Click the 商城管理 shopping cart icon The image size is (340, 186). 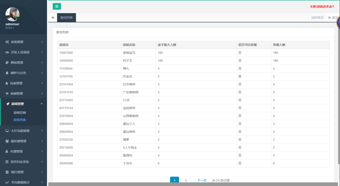[7, 93]
